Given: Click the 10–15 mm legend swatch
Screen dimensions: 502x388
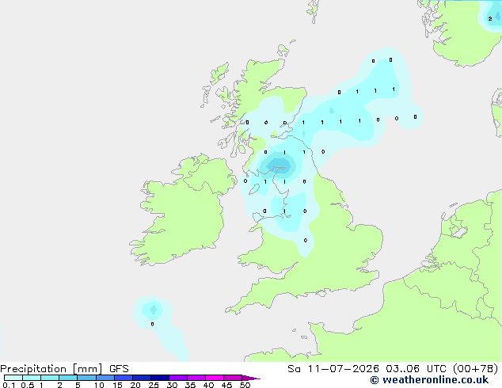Looking at the screenshot, I should (105, 378).
